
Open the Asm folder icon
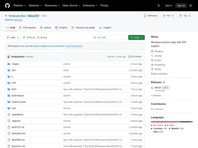coord(9,70)
